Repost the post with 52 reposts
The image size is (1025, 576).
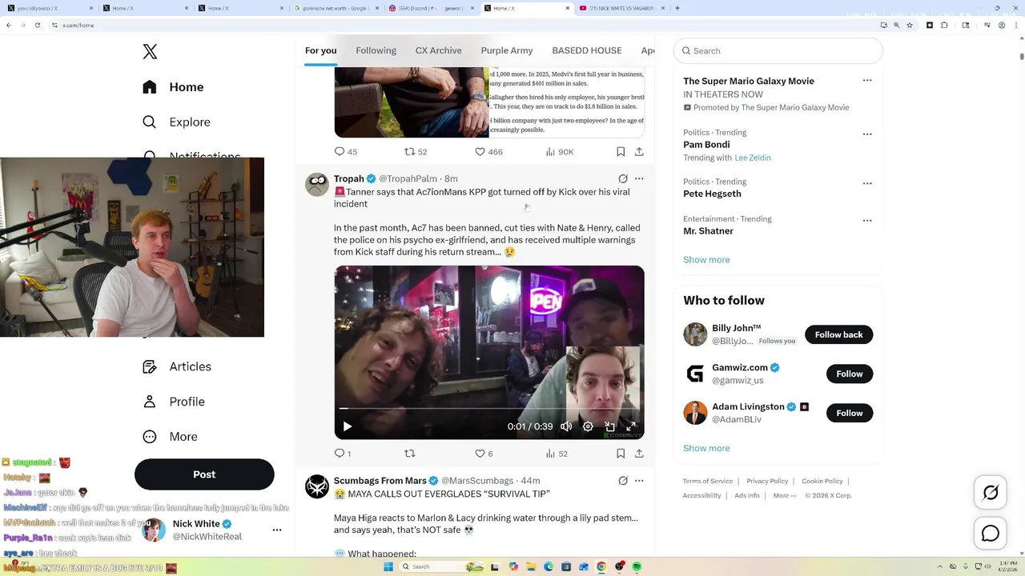415,151
